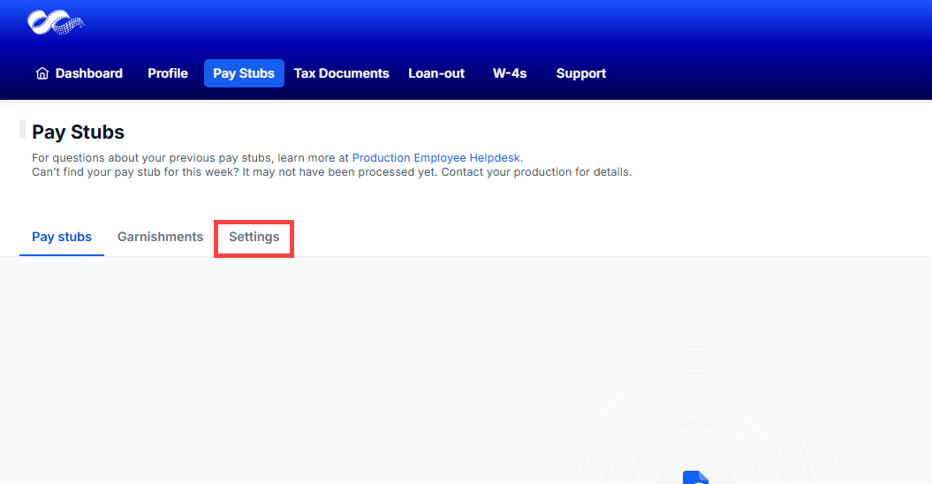This screenshot has width=932, height=484.
Task: Go to the Profile page
Action: point(168,73)
